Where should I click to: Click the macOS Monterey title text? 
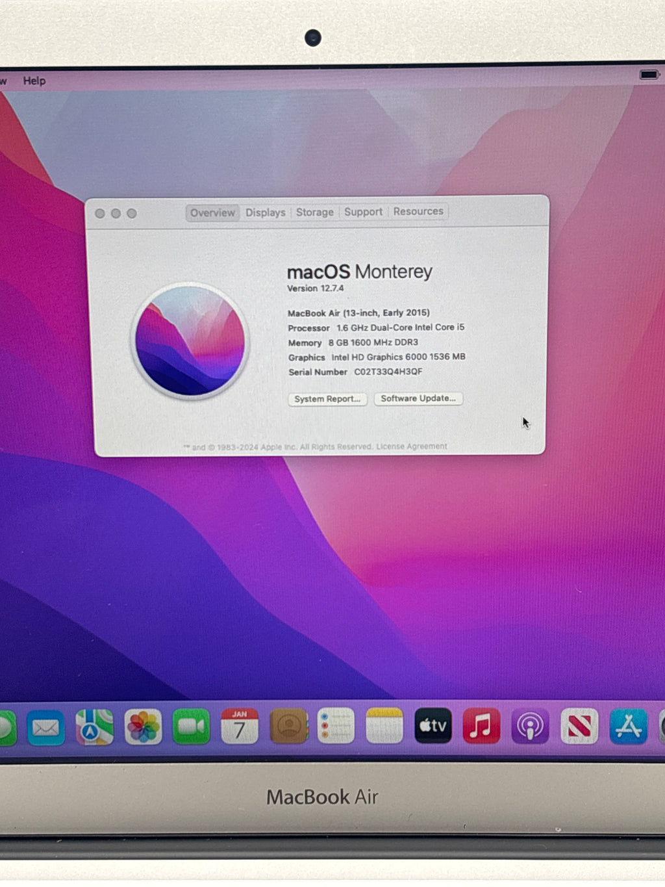[x=360, y=272]
